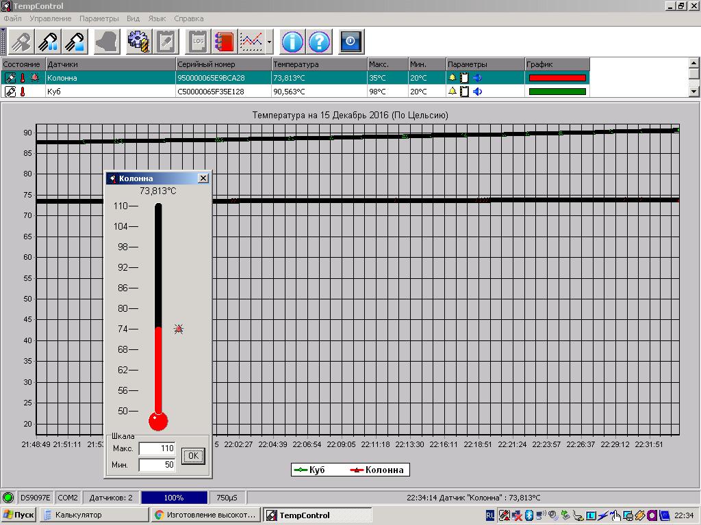
Task: Click the Макс. scale input field
Action: 157,448
